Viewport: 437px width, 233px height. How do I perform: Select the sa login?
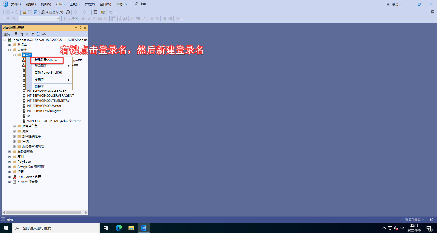29,116
